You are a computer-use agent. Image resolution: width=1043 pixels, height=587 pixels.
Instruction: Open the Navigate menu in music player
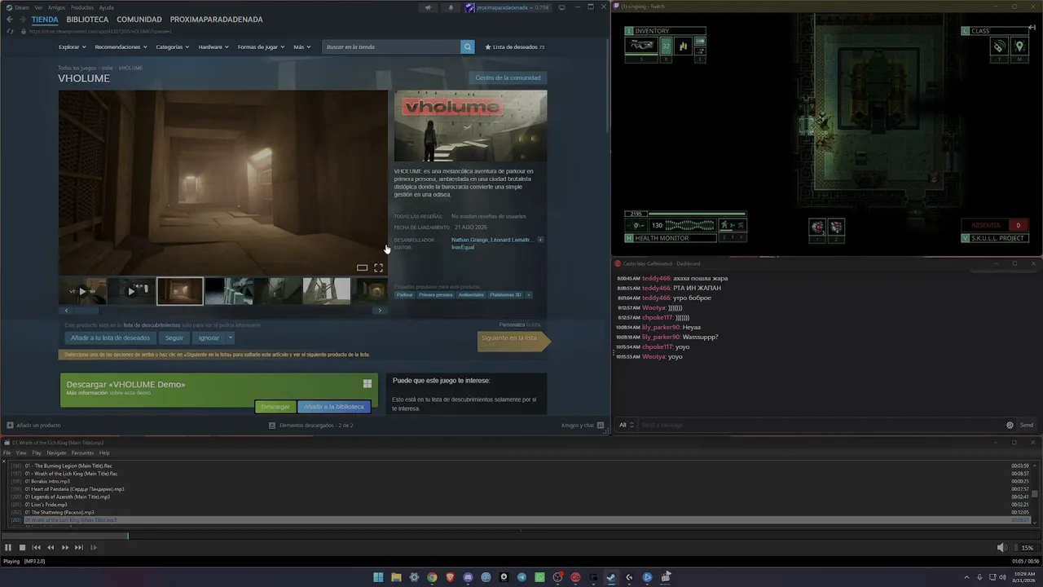click(56, 453)
